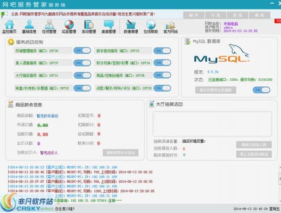Image resolution: width=281 pixels, height=213 pixels.
Task: Click the MySQL dolphin logo
Action: tap(222, 53)
